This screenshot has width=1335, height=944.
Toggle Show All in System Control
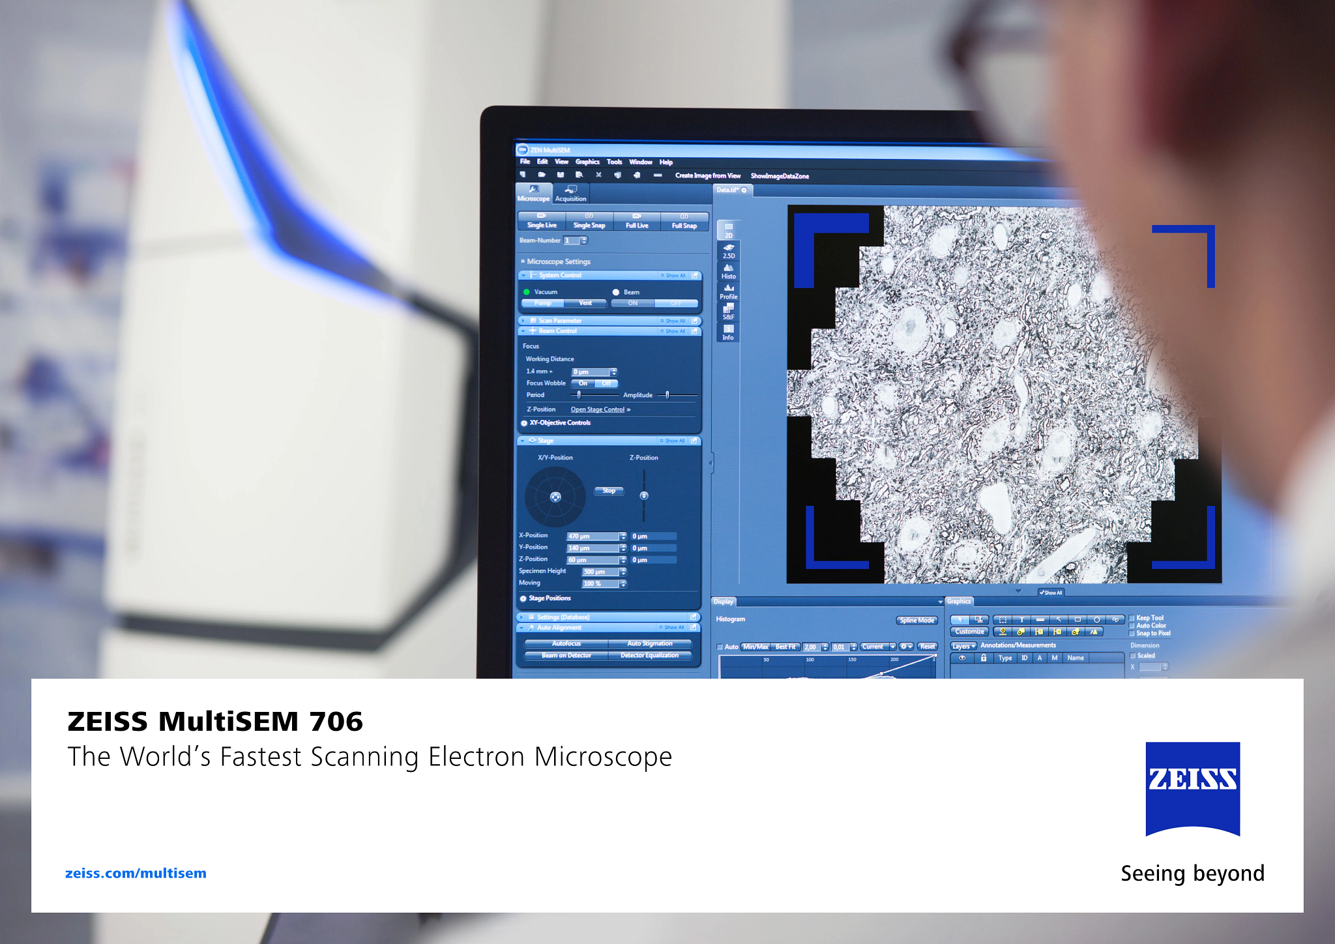tap(673, 276)
